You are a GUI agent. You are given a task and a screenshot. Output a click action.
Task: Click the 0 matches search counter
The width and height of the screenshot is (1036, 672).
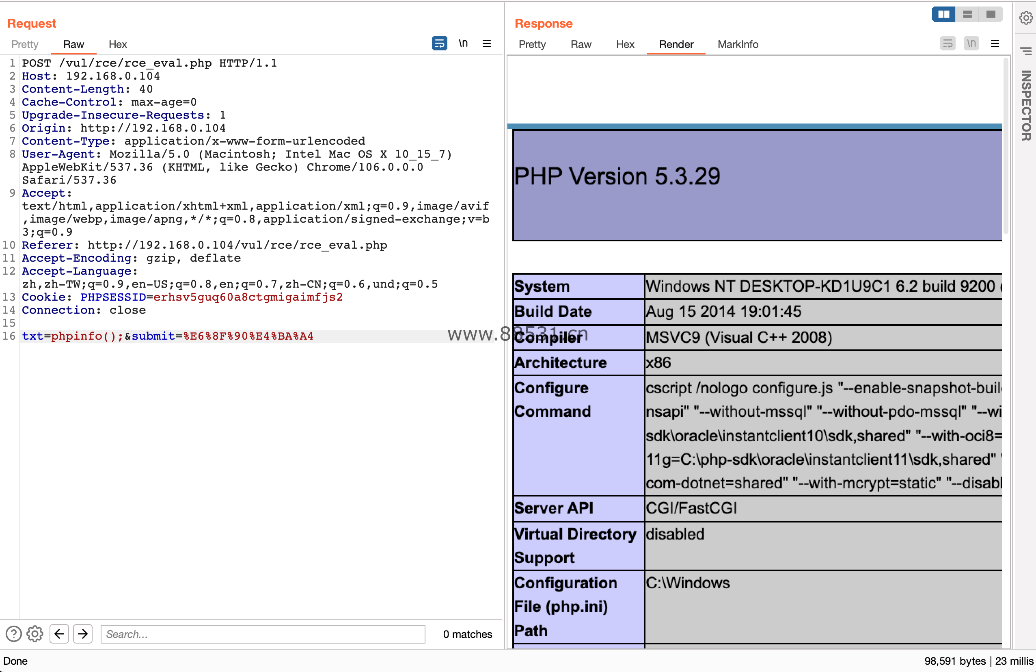[x=467, y=634]
